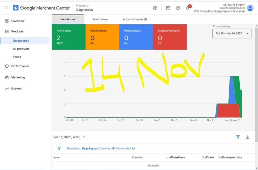The height and width of the screenshot is (170, 258).
Task: Open the hamburger navigation menu
Action: [6, 8]
